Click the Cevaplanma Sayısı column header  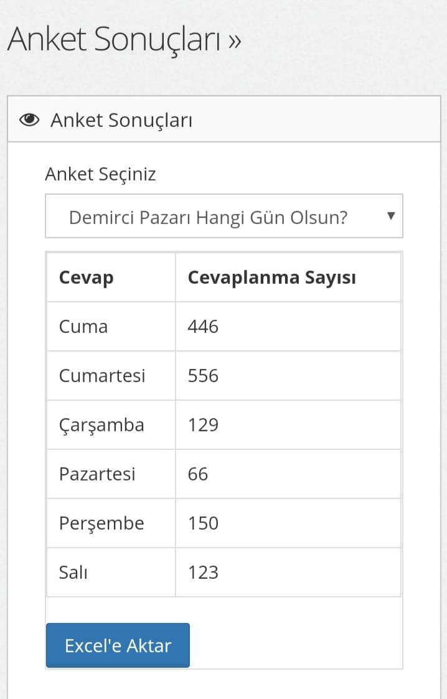pyautogui.click(x=271, y=278)
